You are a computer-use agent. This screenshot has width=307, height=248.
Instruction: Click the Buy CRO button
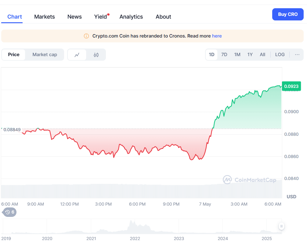pos(288,14)
